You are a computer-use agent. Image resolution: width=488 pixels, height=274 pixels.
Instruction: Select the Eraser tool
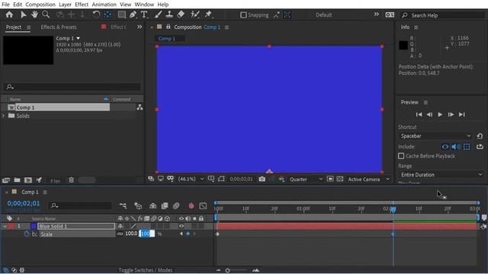(x=181, y=14)
